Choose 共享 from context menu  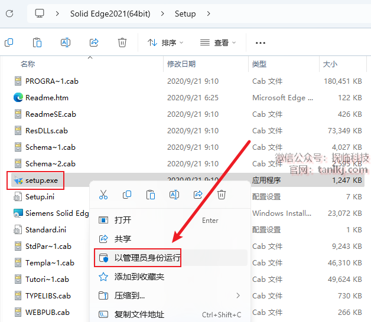coord(170,239)
